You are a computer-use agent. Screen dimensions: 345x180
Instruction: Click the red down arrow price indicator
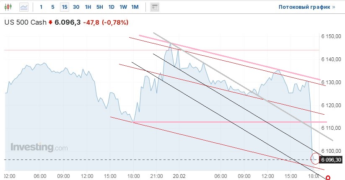coord(50,23)
